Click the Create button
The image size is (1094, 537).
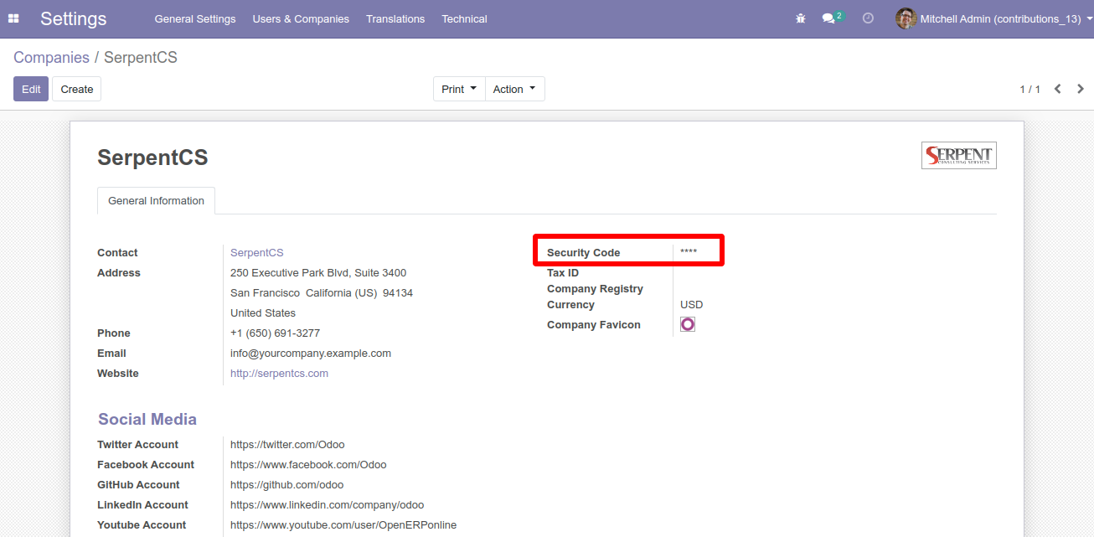pos(77,89)
